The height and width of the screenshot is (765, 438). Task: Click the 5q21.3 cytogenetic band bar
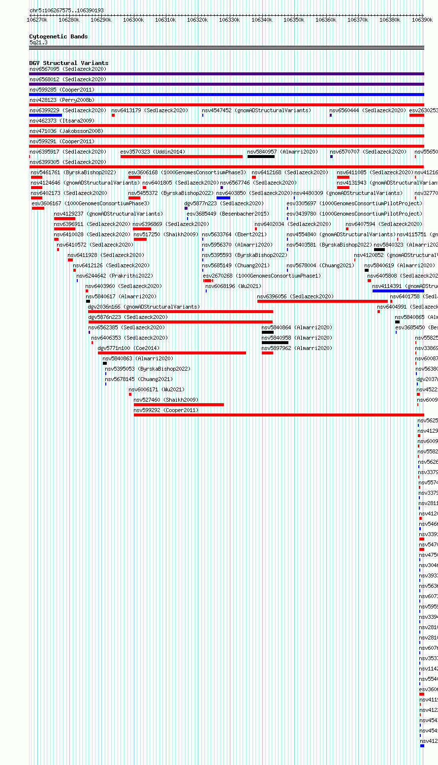click(x=226, y=48)
